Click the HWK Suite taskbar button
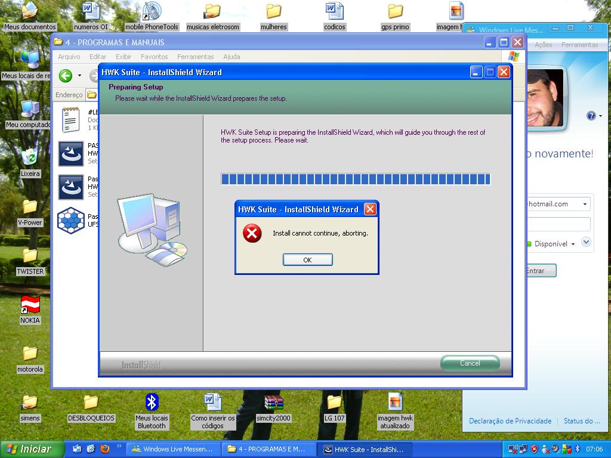The width and height of the screenshot is (611, 458). coord(365,450)
